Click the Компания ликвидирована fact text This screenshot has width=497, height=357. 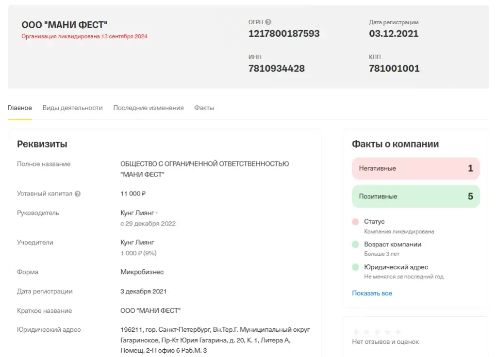click(399, 231)
